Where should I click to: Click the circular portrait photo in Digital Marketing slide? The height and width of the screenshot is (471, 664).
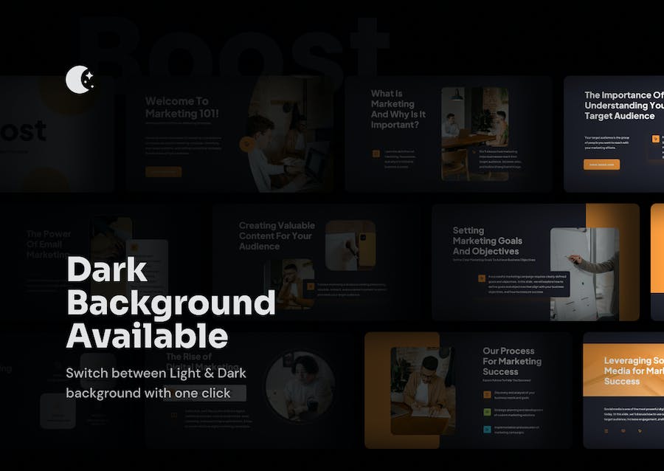[300, 386]
